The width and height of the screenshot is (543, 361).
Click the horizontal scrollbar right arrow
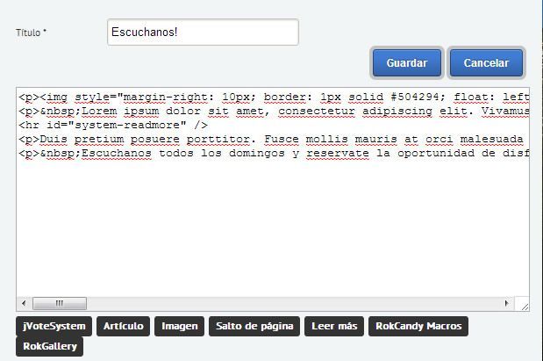coord(507,303)
